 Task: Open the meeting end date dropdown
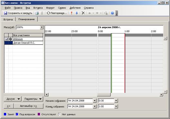(95, 106)
